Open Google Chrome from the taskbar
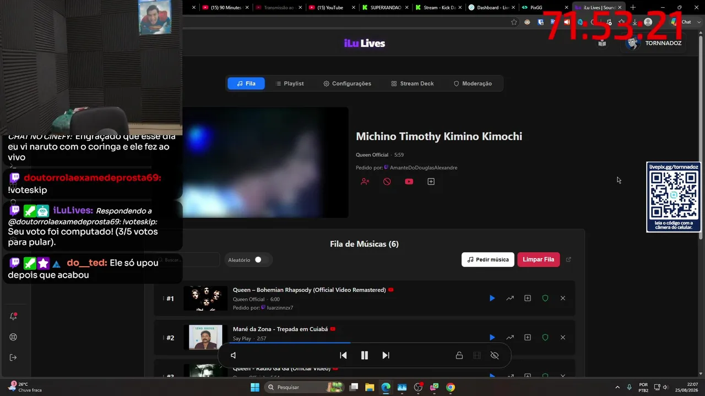Screen dimensions: 705x396 [451, 387]
